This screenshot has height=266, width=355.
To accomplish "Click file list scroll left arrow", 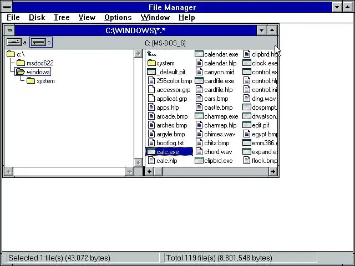I will coord(149,171).
